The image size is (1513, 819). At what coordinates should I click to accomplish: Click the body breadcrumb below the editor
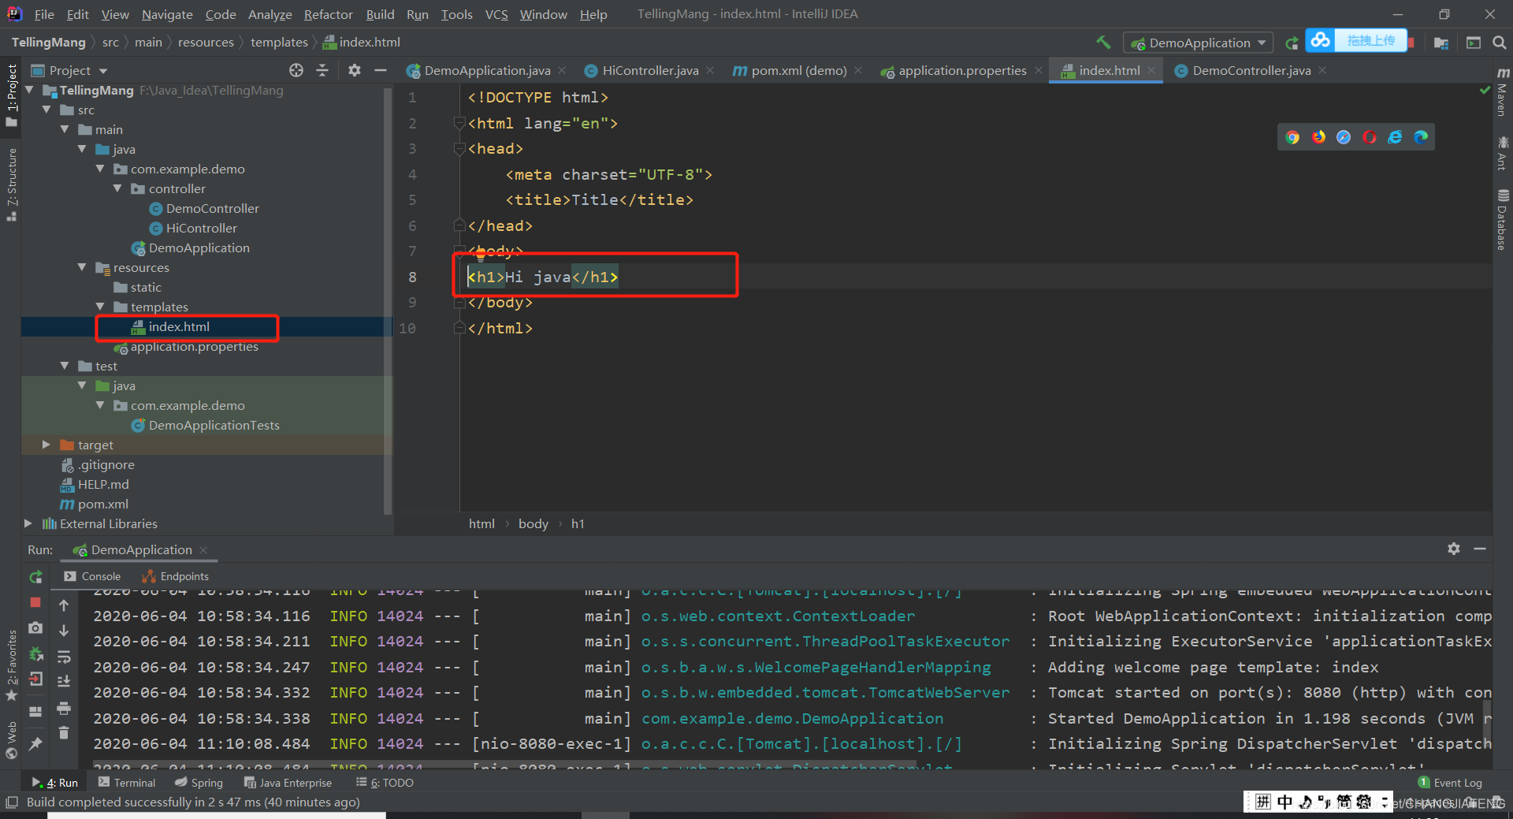click(533, 523)
